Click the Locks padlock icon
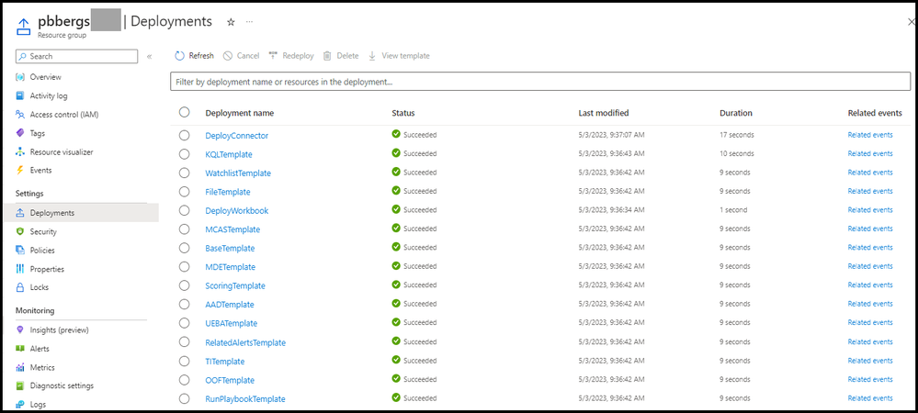Viewport: 918px width, 413px height. pyautogui.click(x=20, y=287)
